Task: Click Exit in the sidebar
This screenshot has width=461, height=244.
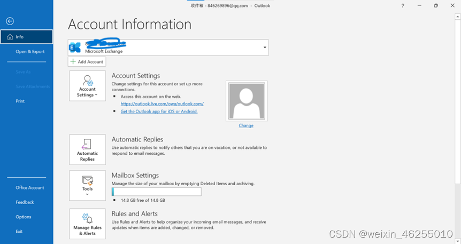Action: tap(19, 231)
